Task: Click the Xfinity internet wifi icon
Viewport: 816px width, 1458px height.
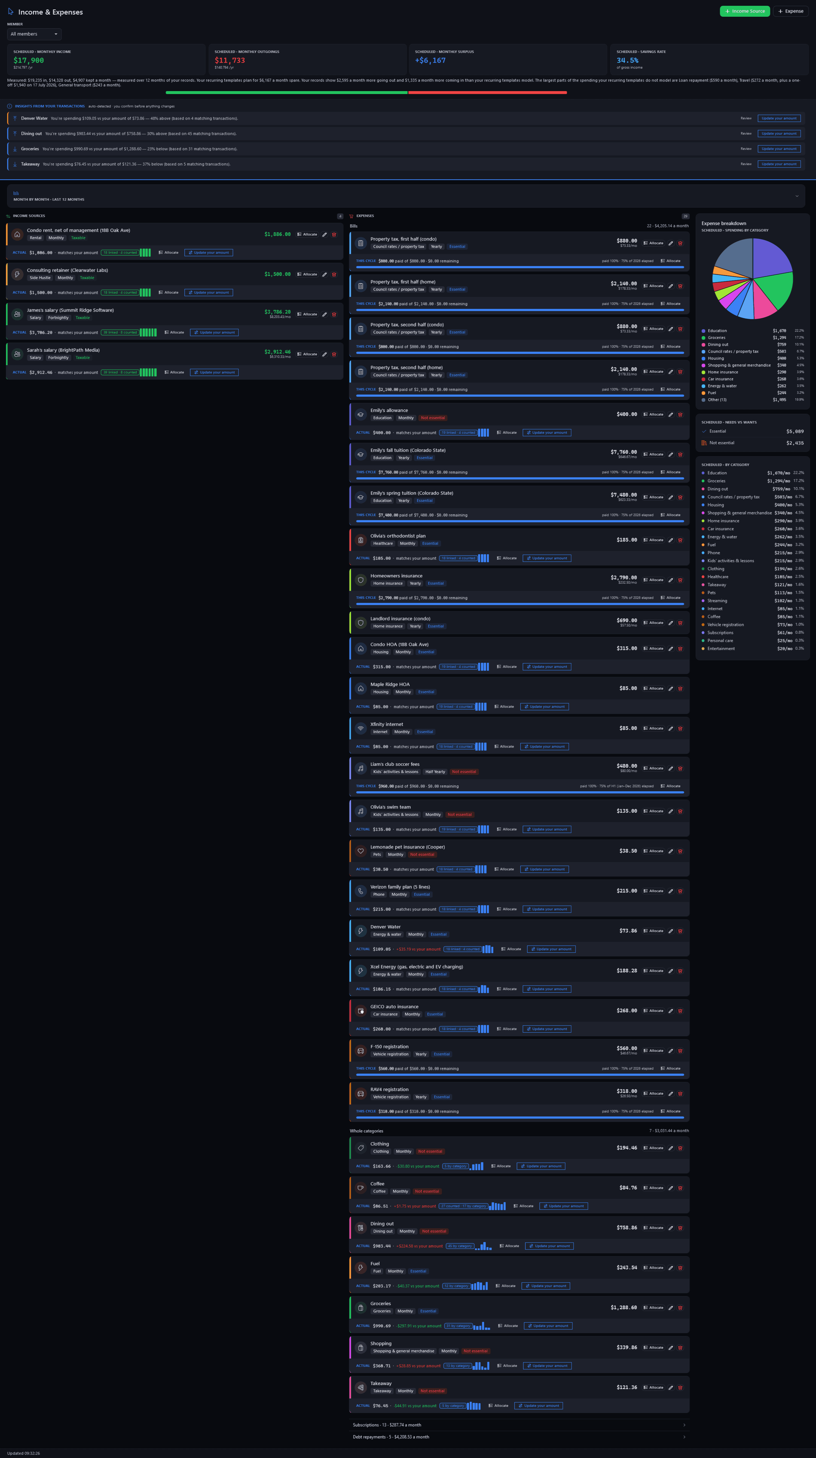Action: tap(361, 728)
